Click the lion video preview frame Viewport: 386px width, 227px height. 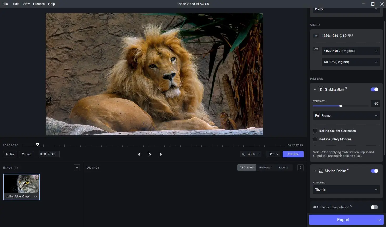point(154,74)
